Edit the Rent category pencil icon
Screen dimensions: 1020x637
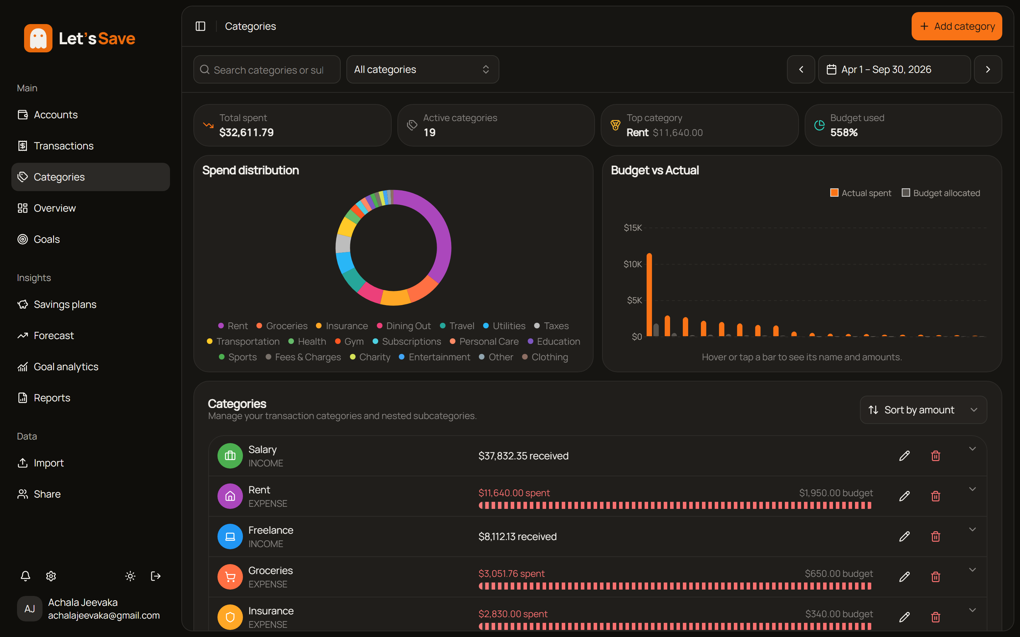point(905,496)
